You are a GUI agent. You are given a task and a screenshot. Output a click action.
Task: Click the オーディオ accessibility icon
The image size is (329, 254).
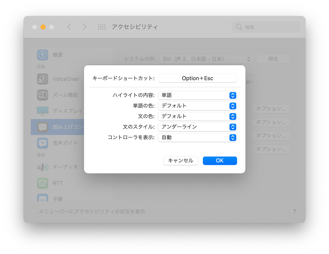(x=42, y=167)
